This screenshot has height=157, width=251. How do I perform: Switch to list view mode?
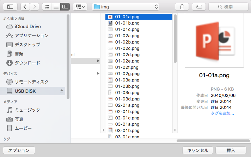pyautogui.click(x=56, y=7)
